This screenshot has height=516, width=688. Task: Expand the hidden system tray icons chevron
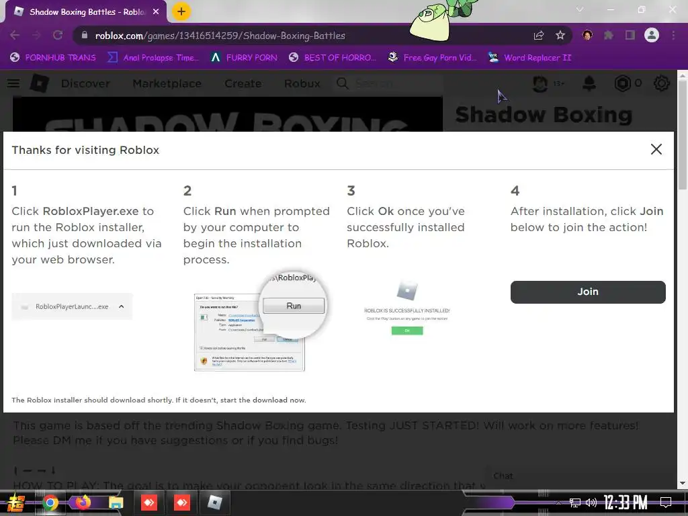(x=558, y=503)
